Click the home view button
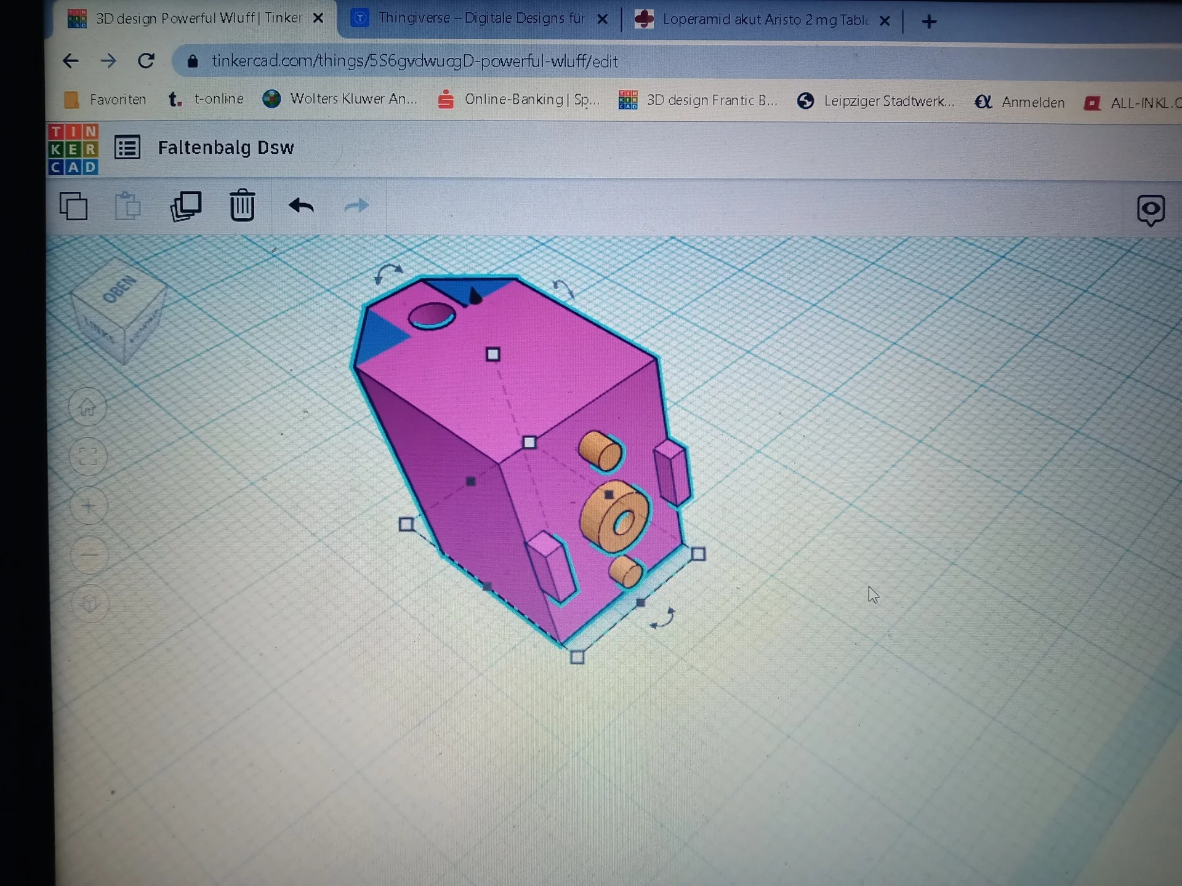This screenshot has width=1182, height=886. pos(87,407)
